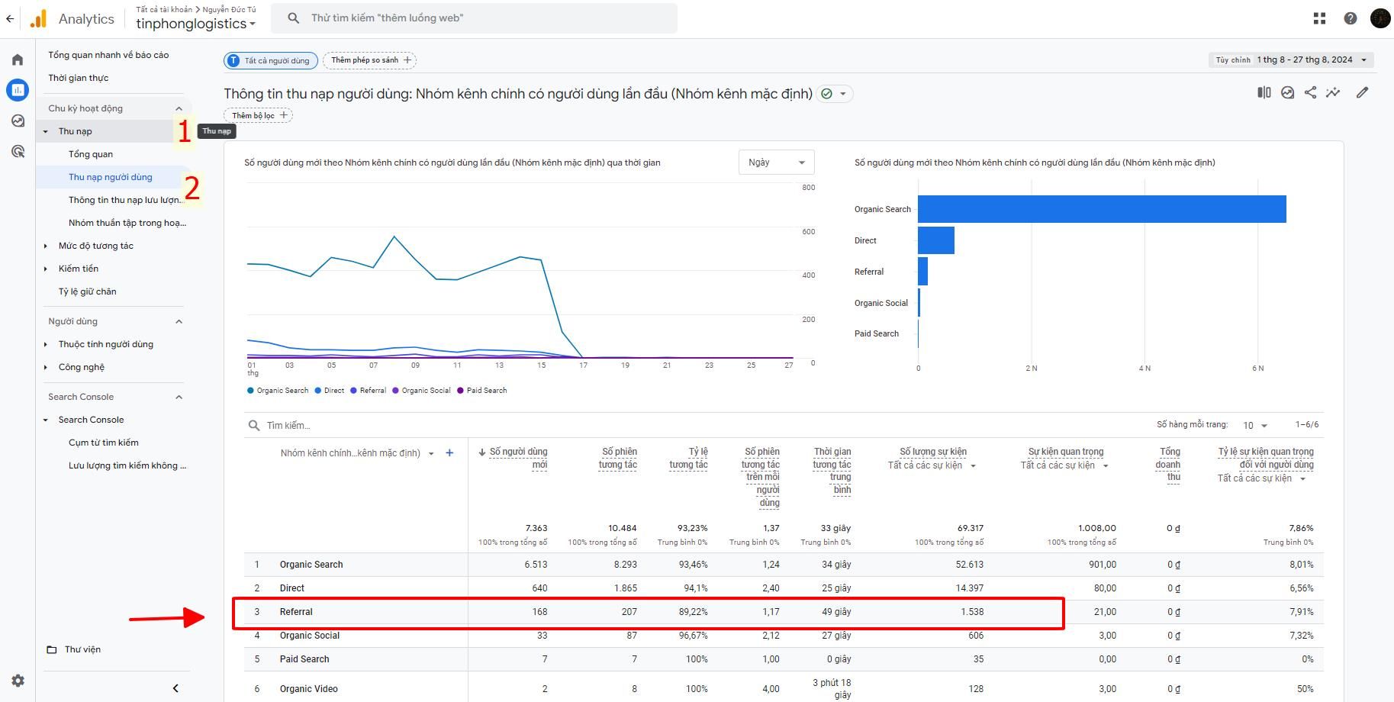Open Nhóm thuần tập report
Viewport: 1394px width, 702px height.
click(127, 223)
